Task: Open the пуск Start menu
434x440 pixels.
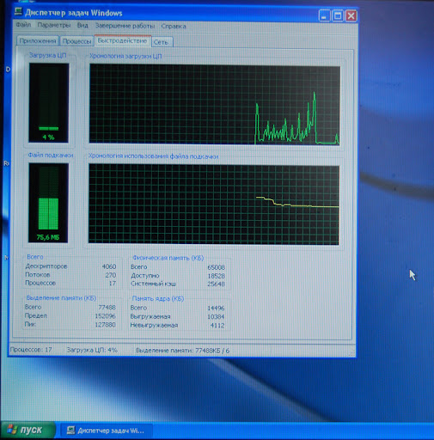Action: click(28, 430)
